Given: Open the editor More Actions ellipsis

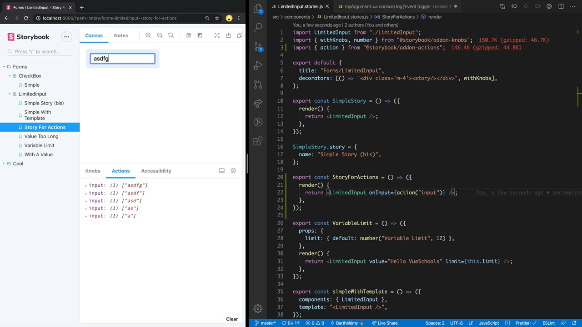Looking at the screenshot, I should 573,6.
